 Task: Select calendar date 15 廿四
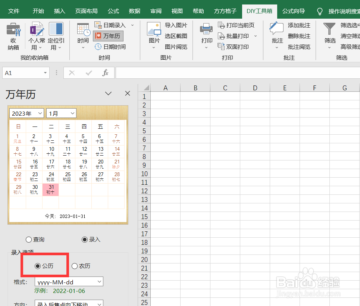pos(18,164)
